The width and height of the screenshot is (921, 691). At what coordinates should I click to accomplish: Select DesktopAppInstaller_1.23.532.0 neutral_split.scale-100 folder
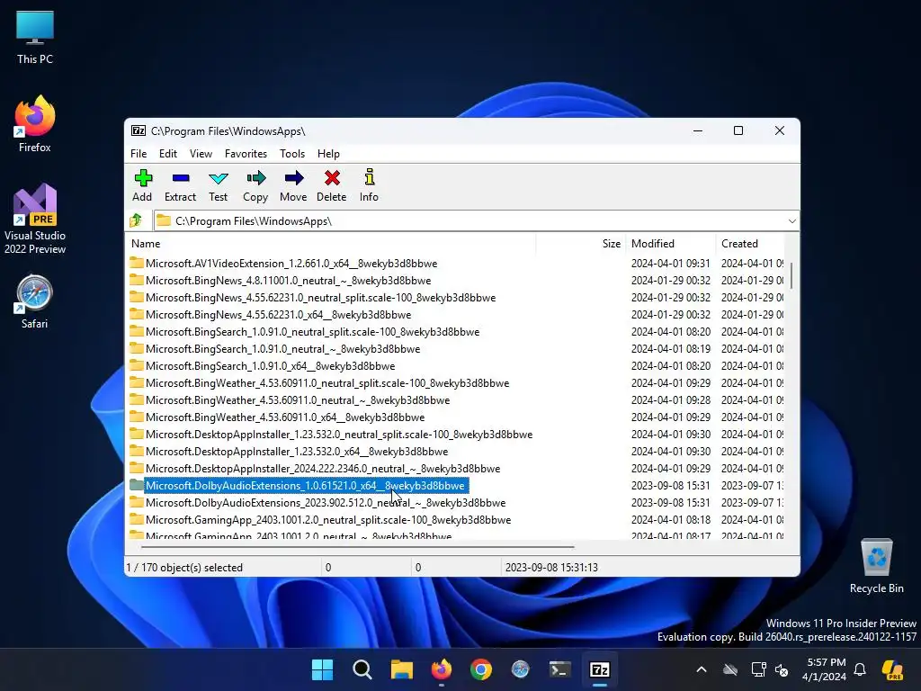point(339,434)
